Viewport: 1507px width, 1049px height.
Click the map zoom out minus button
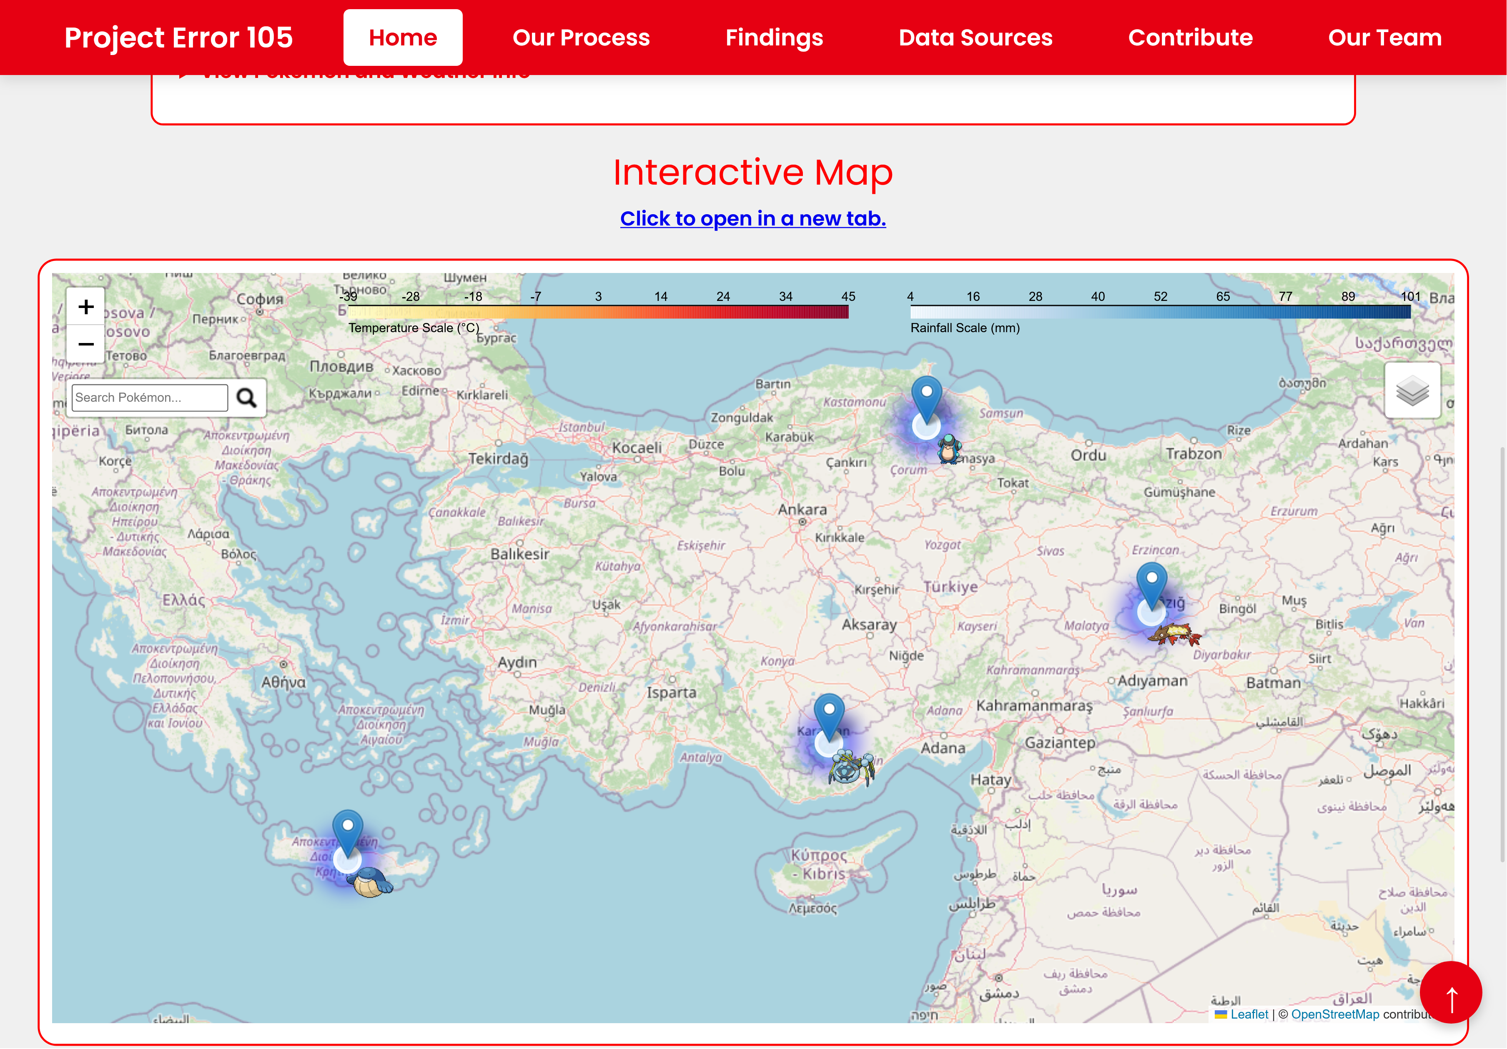point(86,344)
